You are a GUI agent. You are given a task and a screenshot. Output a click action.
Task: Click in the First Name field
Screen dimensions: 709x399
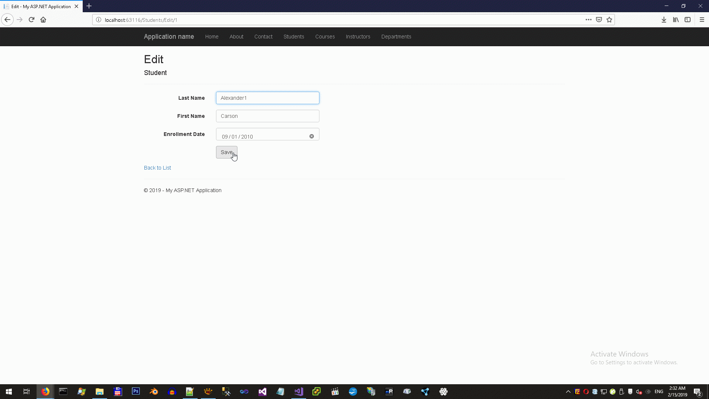267,116
